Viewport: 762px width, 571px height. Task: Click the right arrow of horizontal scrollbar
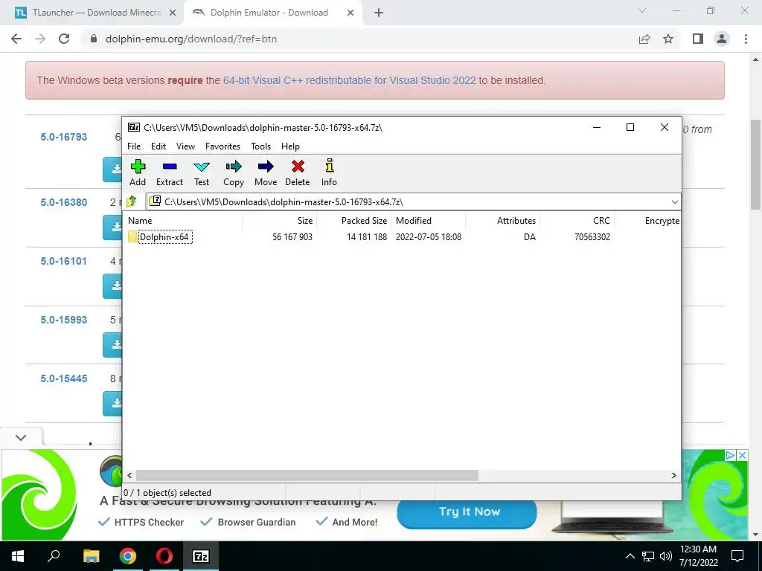pos(673,475)
